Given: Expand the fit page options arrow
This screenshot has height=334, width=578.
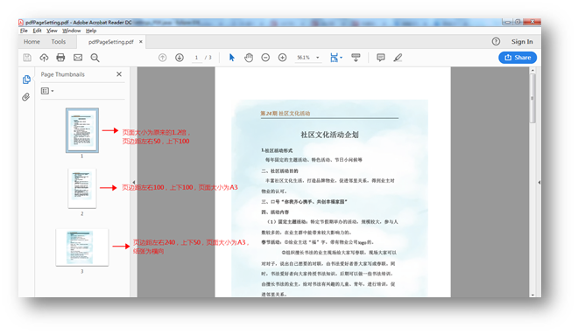Looking at the screenshot, I should [342, 58].
